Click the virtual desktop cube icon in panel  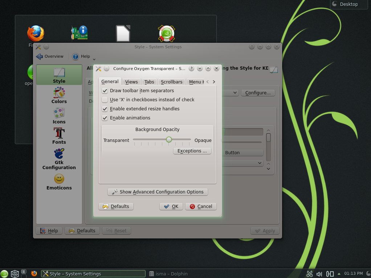tap(15, 274)
